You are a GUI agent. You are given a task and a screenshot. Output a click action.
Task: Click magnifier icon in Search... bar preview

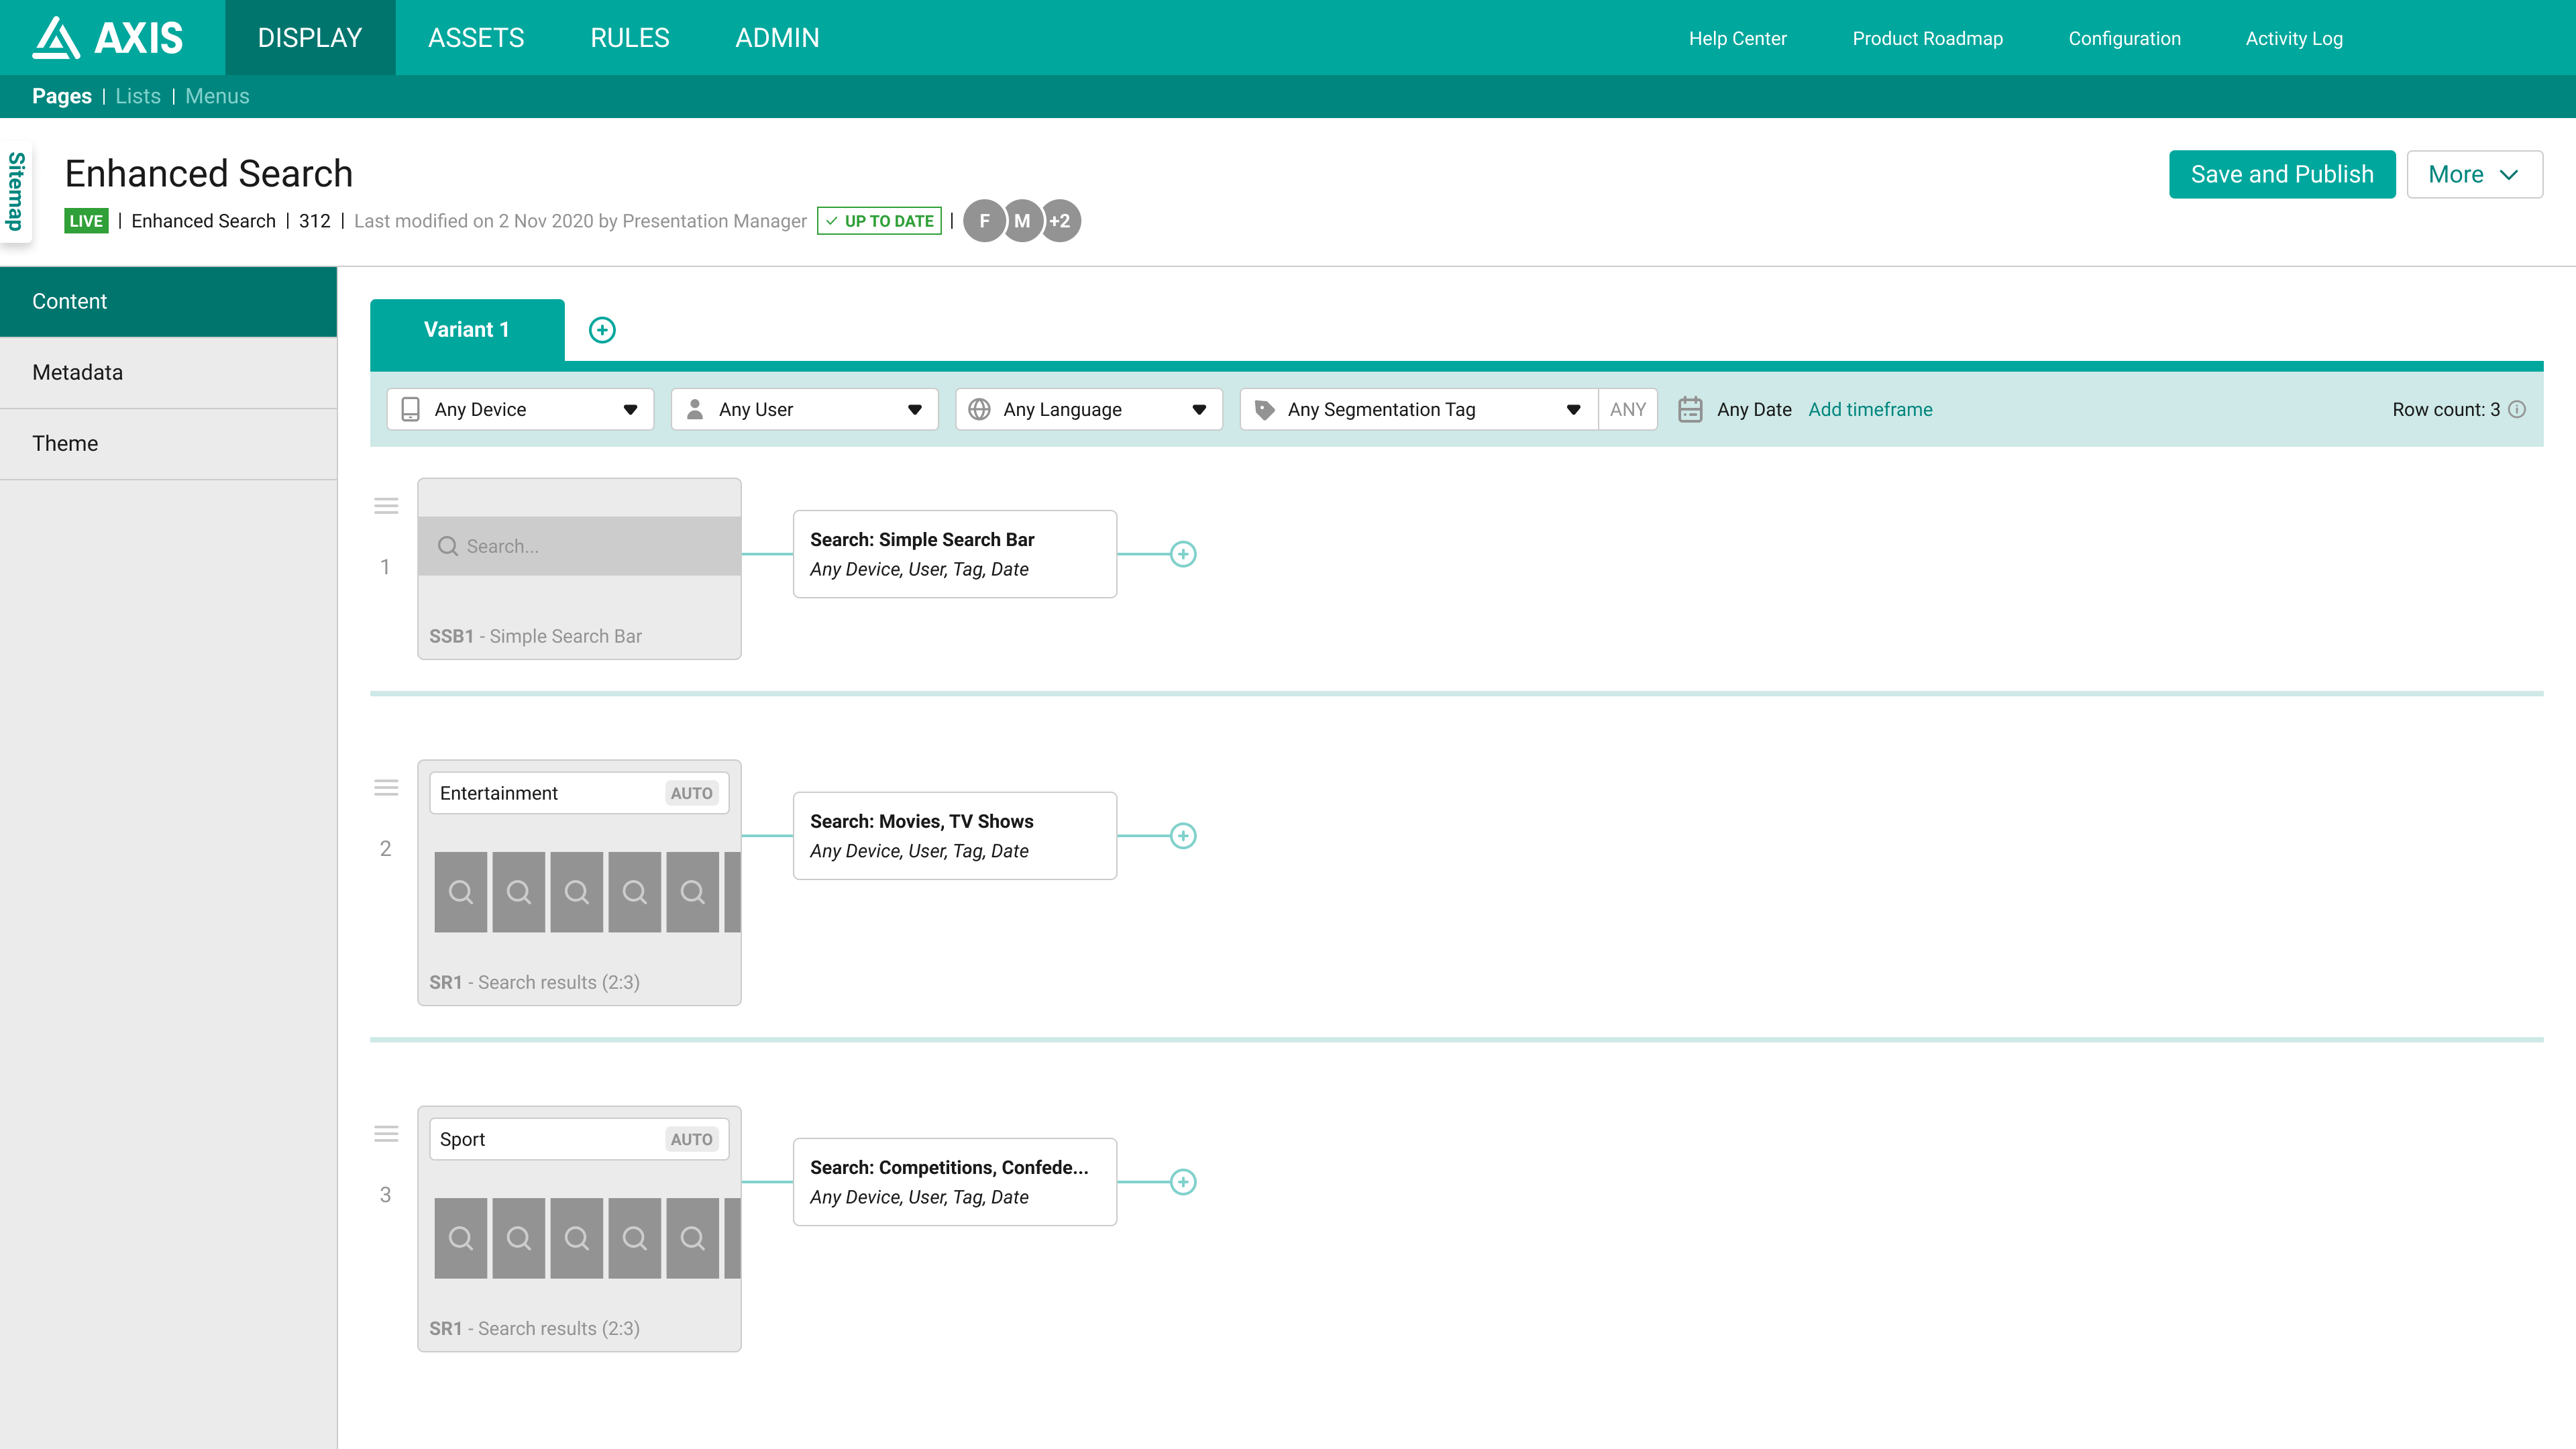coord(448,546)
